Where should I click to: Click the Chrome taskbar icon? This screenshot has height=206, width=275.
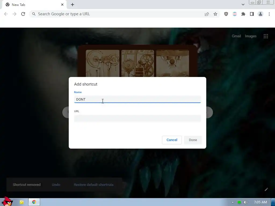pos(34,202)
